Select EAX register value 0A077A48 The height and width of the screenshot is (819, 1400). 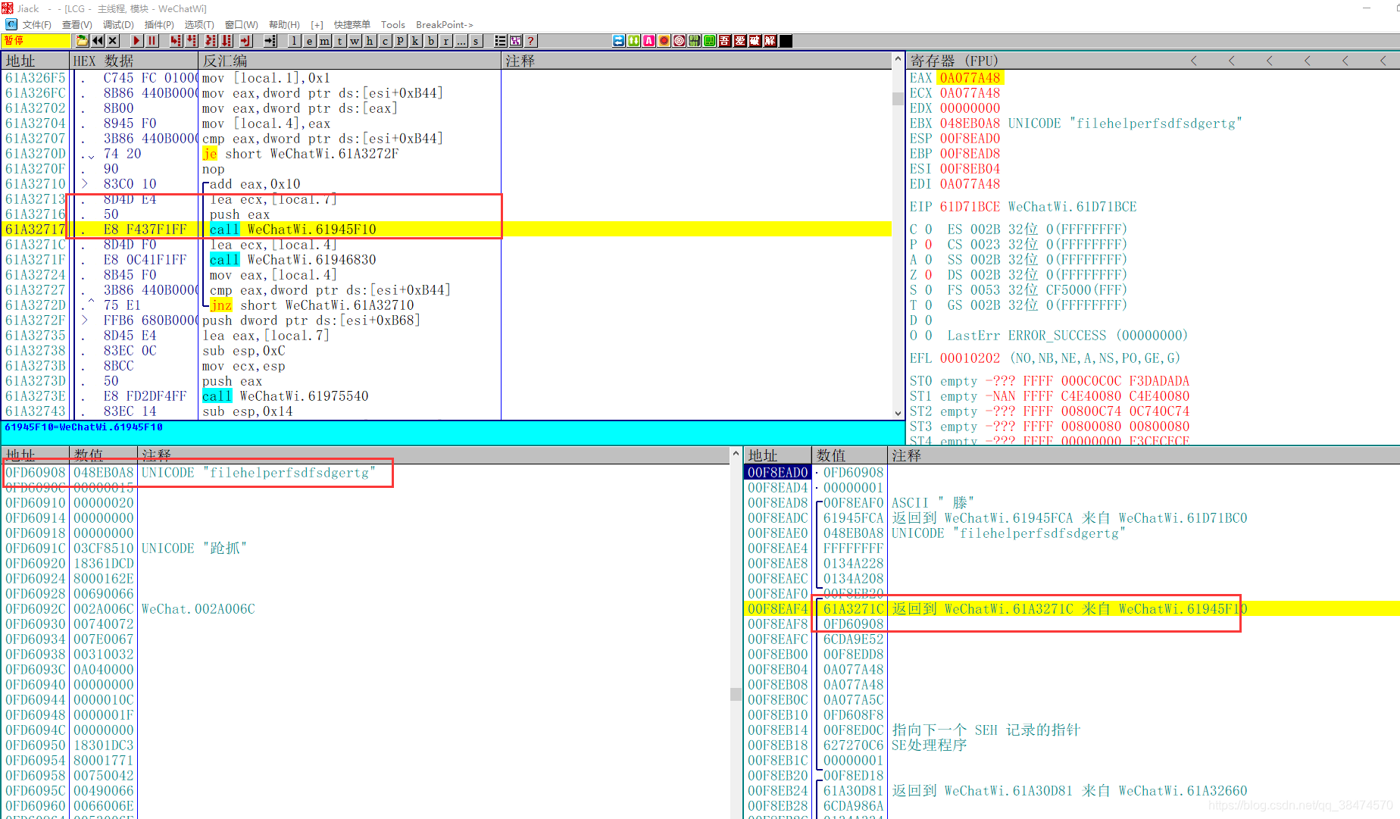tap(970, 78)
